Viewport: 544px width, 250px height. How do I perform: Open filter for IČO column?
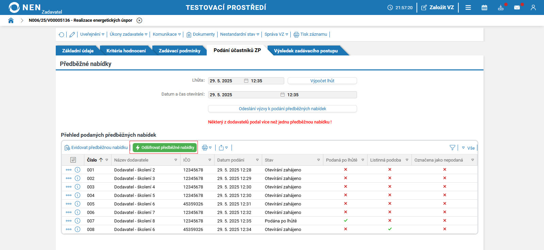point(210,160)
